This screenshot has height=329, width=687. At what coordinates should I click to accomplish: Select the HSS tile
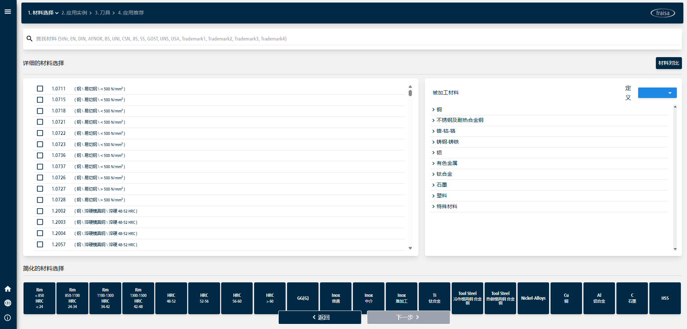pyautogui.click(x=665, y=298)
